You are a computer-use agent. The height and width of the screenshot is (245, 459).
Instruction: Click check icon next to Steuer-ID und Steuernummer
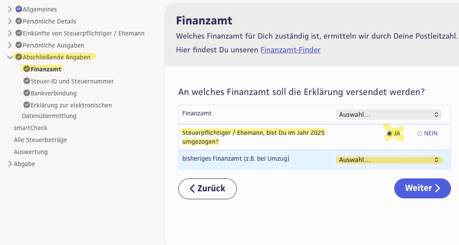pos(27,81)
